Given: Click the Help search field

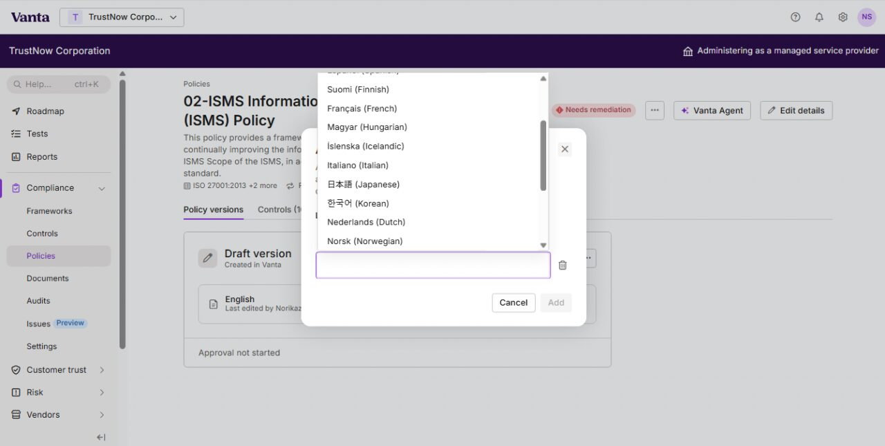Looking at the screenshot, I should click(59, 84).
